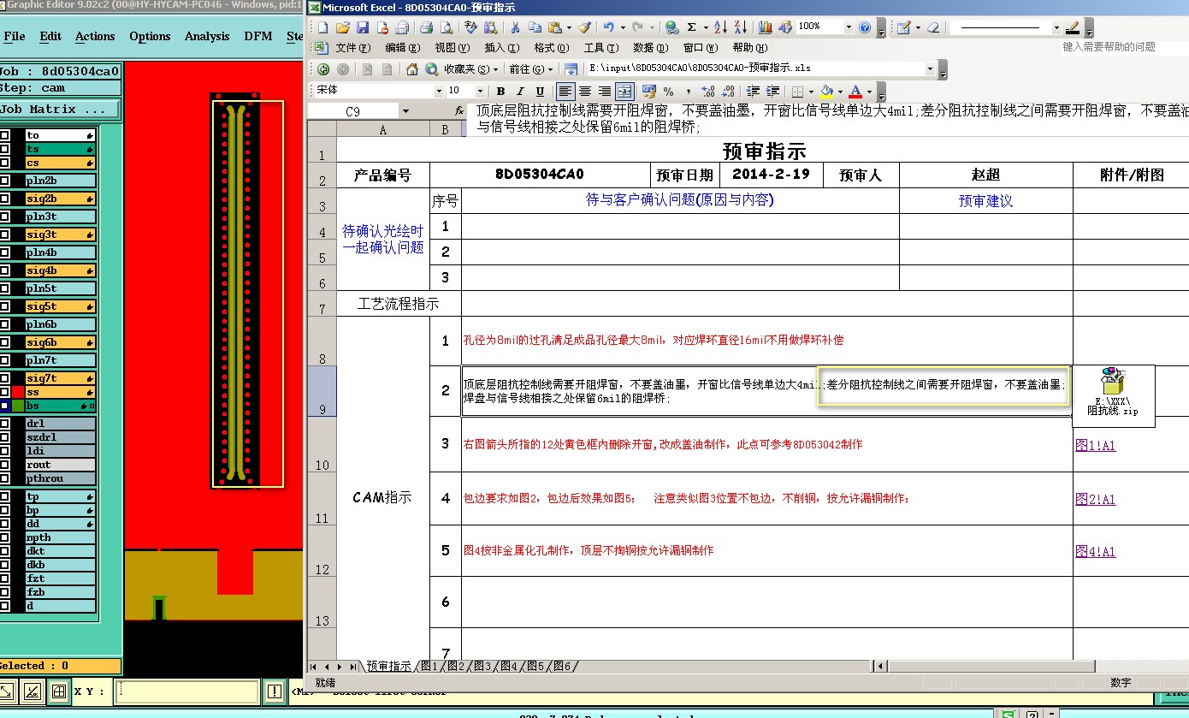Viewport: 1189px width, 718px height.
Task: Open the 图4!A1 hyperlink
Action: (1096, 552)
